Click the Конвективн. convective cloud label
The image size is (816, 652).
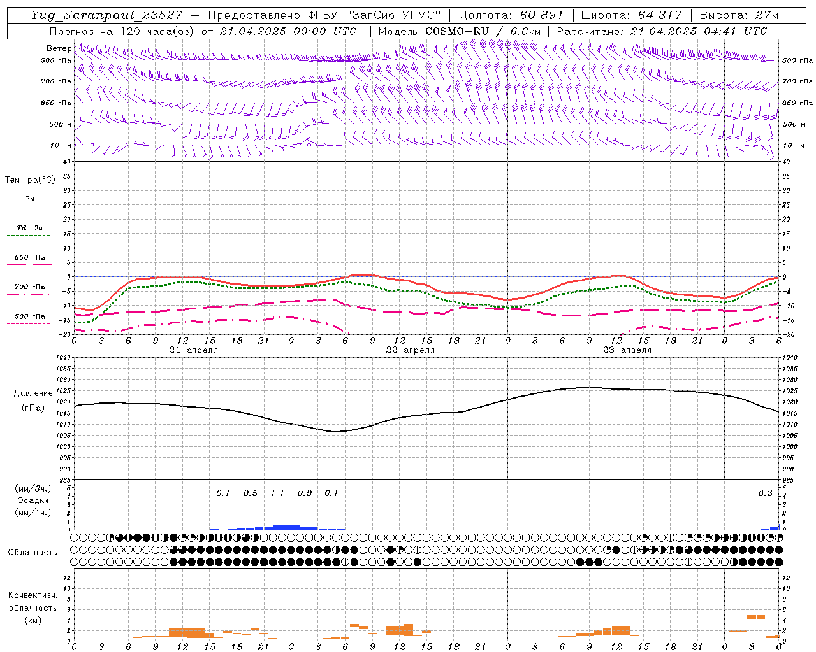point(33,595)
